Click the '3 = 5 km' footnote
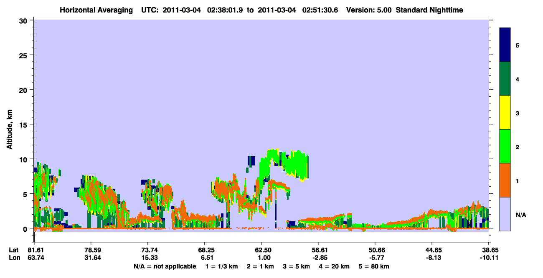The width and height of the screenshot is (543, 278). tap(296, 266)
